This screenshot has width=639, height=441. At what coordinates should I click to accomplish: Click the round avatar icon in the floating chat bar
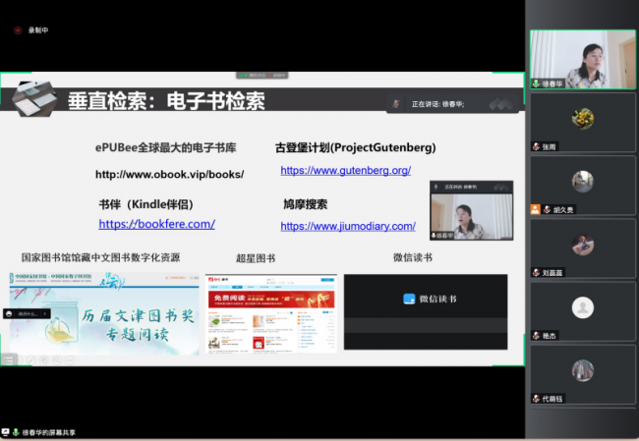coord(9,313)
